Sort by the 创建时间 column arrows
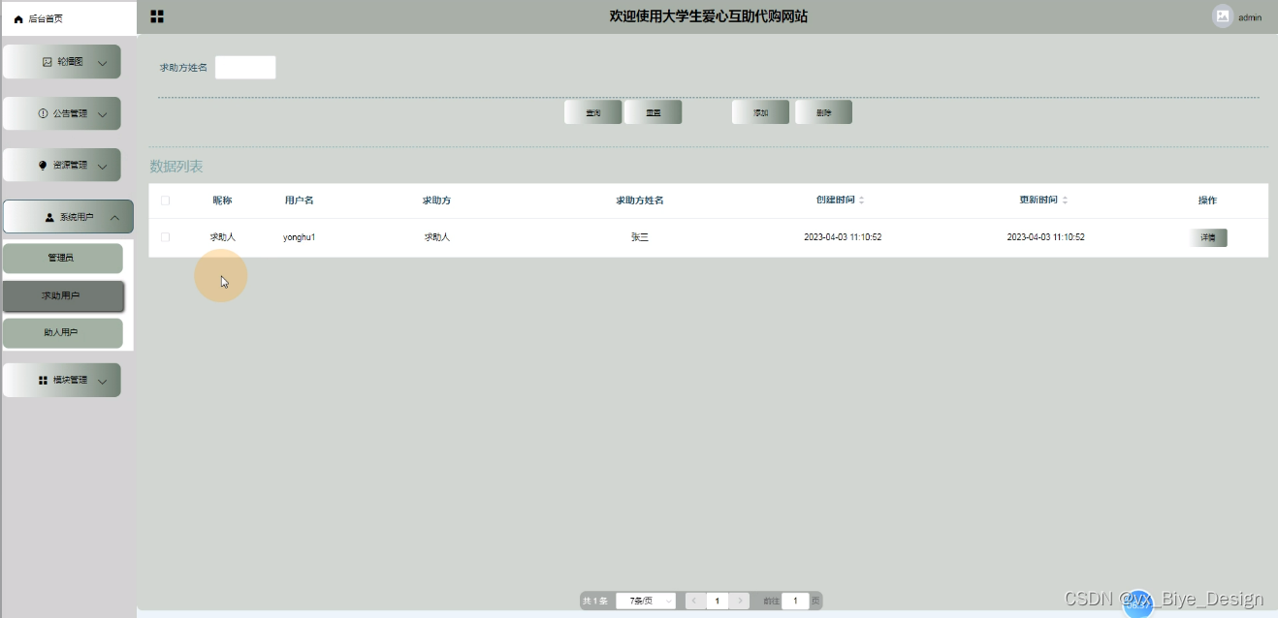The image size is (1278, 618). pyautogui.click(x=861, y=201)
